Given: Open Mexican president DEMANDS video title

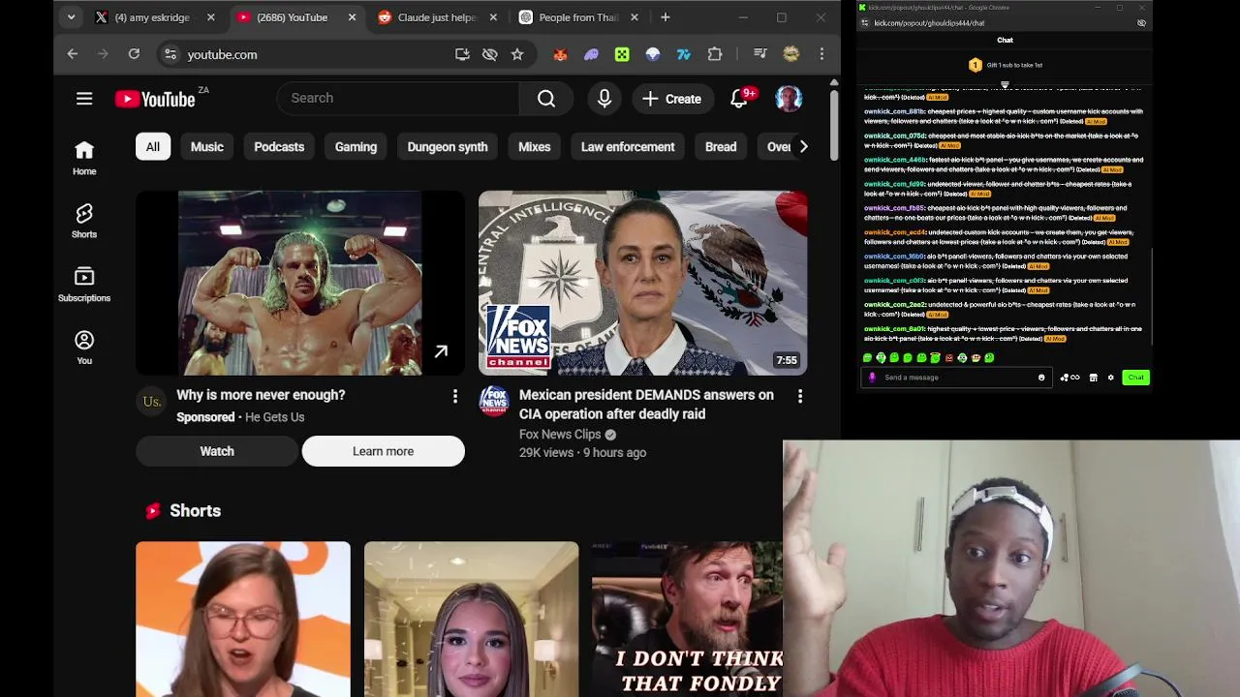Looking at the screenshot, I should (x=646, y=405).
